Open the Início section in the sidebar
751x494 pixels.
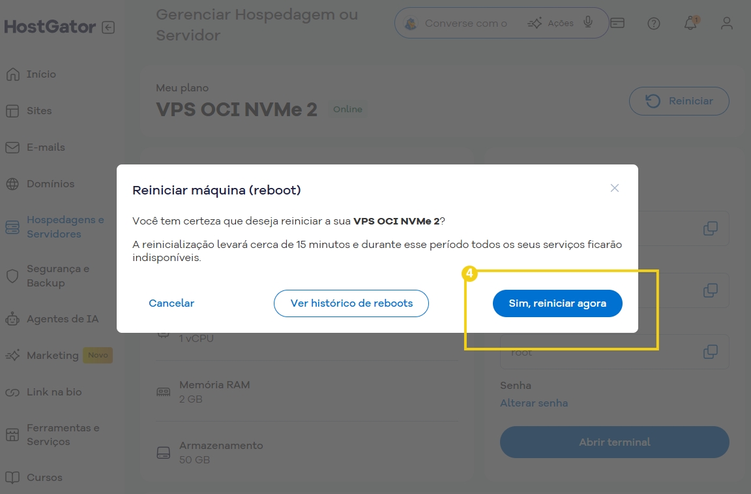pos(40,74)
